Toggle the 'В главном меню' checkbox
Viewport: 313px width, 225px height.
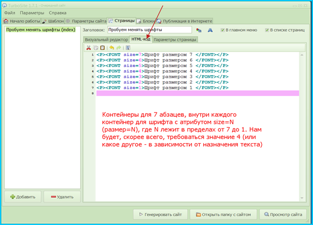223,30
